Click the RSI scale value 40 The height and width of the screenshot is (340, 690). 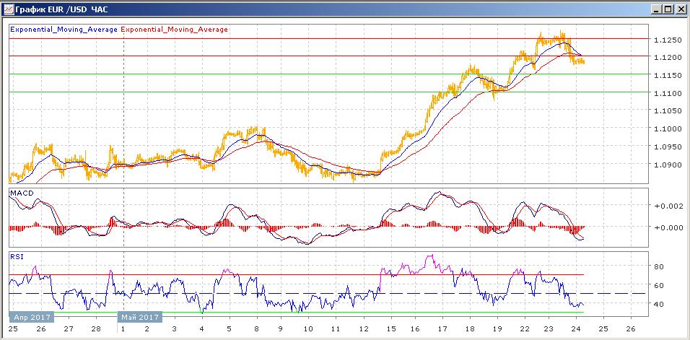pyautogui.click(x=659, y=304)
